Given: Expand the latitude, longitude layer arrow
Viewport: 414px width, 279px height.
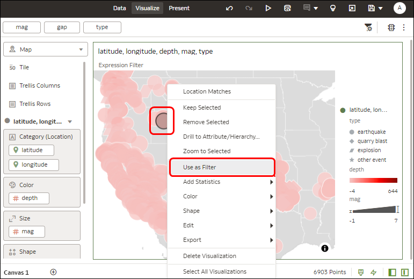Looking at the screenshot, I should (70, 121).
